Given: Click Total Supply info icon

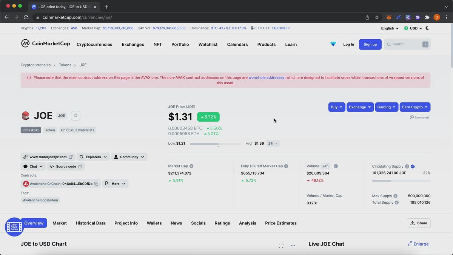Looking at the screenshot, I should (x=396, y=202).
